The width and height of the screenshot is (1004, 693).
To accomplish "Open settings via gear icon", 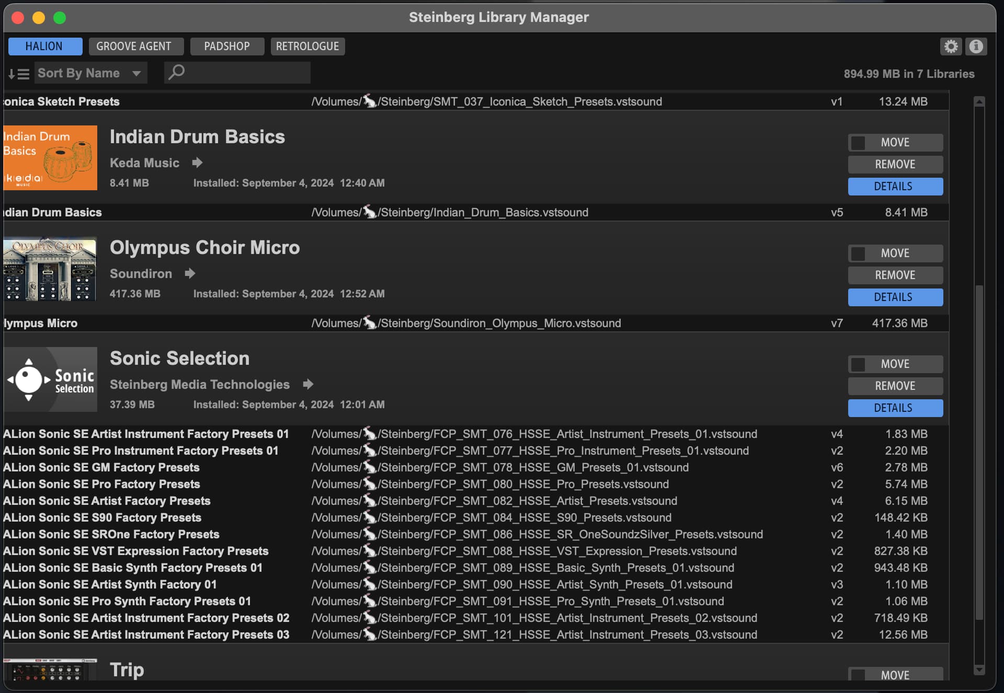I will click(951, 47).
